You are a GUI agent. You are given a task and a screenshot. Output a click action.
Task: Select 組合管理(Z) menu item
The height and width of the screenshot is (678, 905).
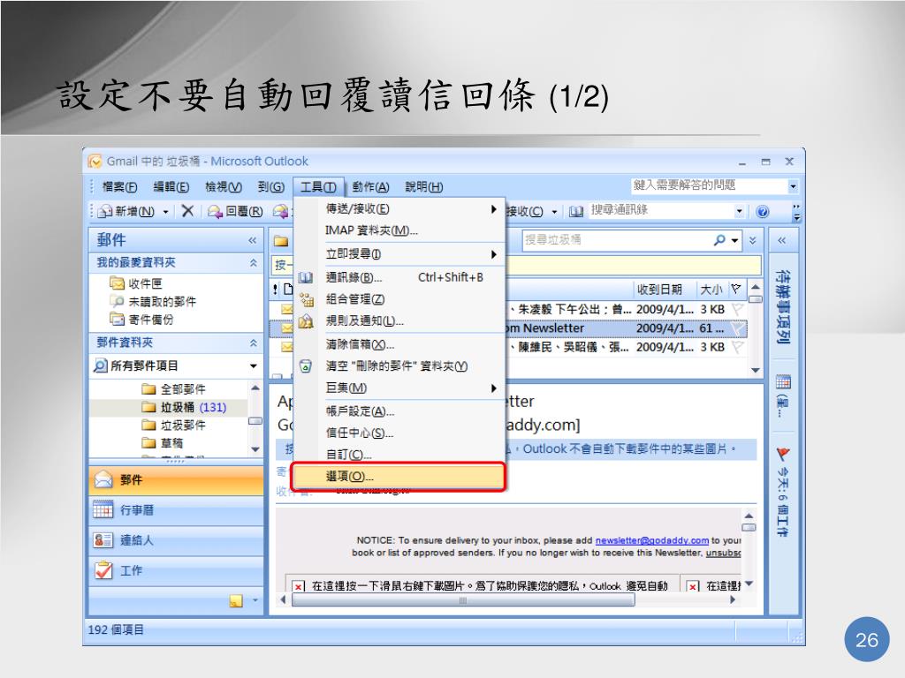(x=399, y=299)
